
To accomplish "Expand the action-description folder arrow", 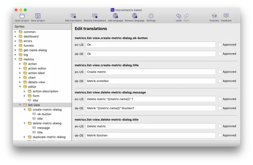I will tap(25, 91).
